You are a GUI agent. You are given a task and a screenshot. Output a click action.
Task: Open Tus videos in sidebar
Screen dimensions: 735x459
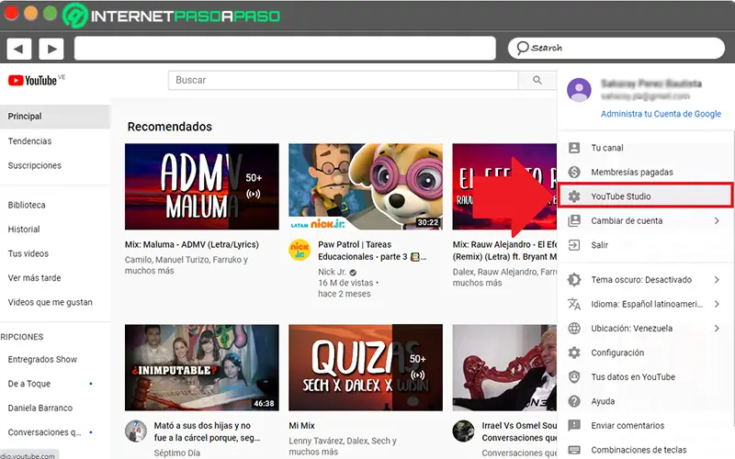coord(55,253)
